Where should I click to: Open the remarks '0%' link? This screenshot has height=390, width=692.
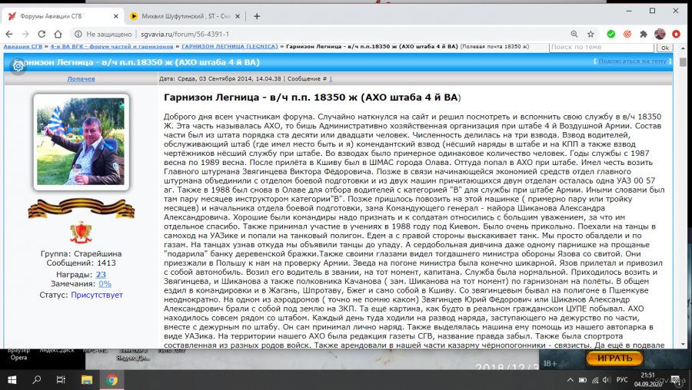point(105,284)
